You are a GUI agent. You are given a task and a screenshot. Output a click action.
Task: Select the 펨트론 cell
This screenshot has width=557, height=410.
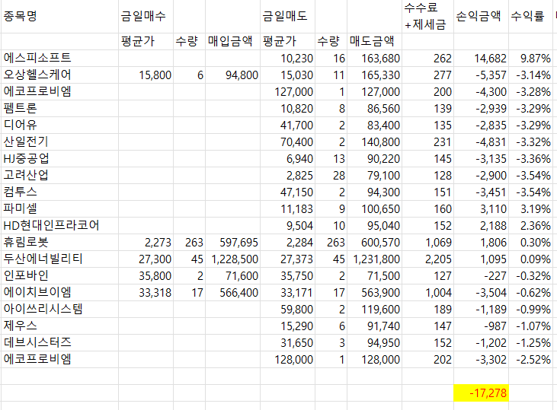[x=59, y=108]
